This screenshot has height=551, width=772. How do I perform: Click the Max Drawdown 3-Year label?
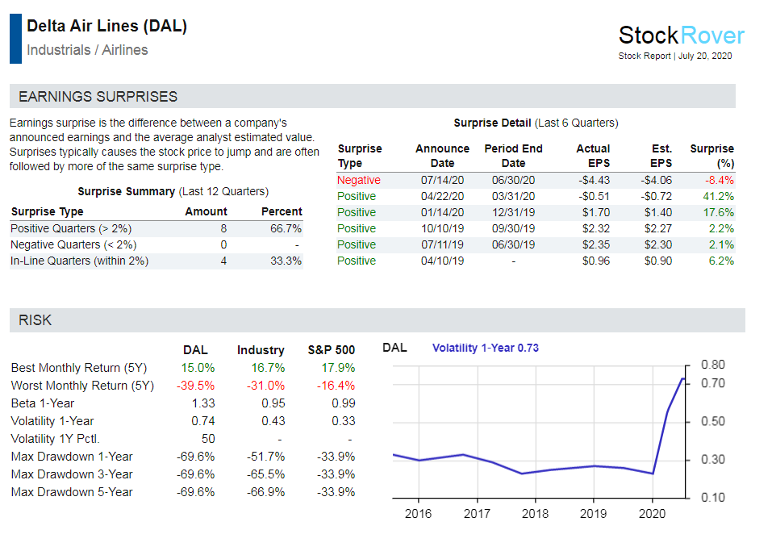(72, 474)
